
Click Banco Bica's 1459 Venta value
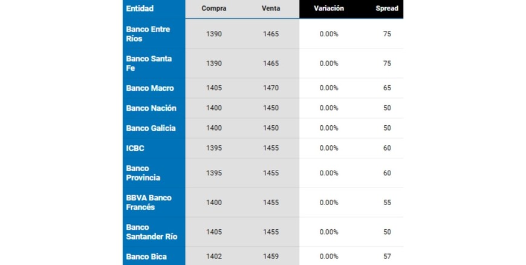271,257
